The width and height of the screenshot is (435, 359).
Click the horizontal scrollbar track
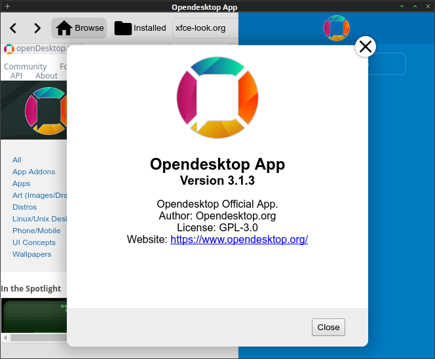pos(39,337)
